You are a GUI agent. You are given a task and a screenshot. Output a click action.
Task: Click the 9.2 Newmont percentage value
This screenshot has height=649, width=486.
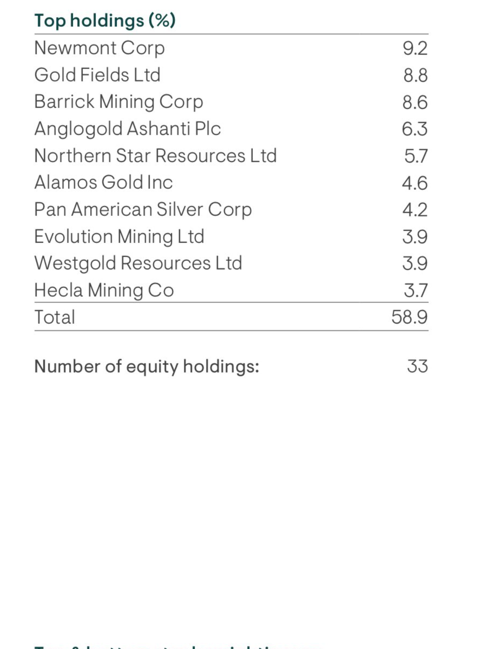pos(415,48)
